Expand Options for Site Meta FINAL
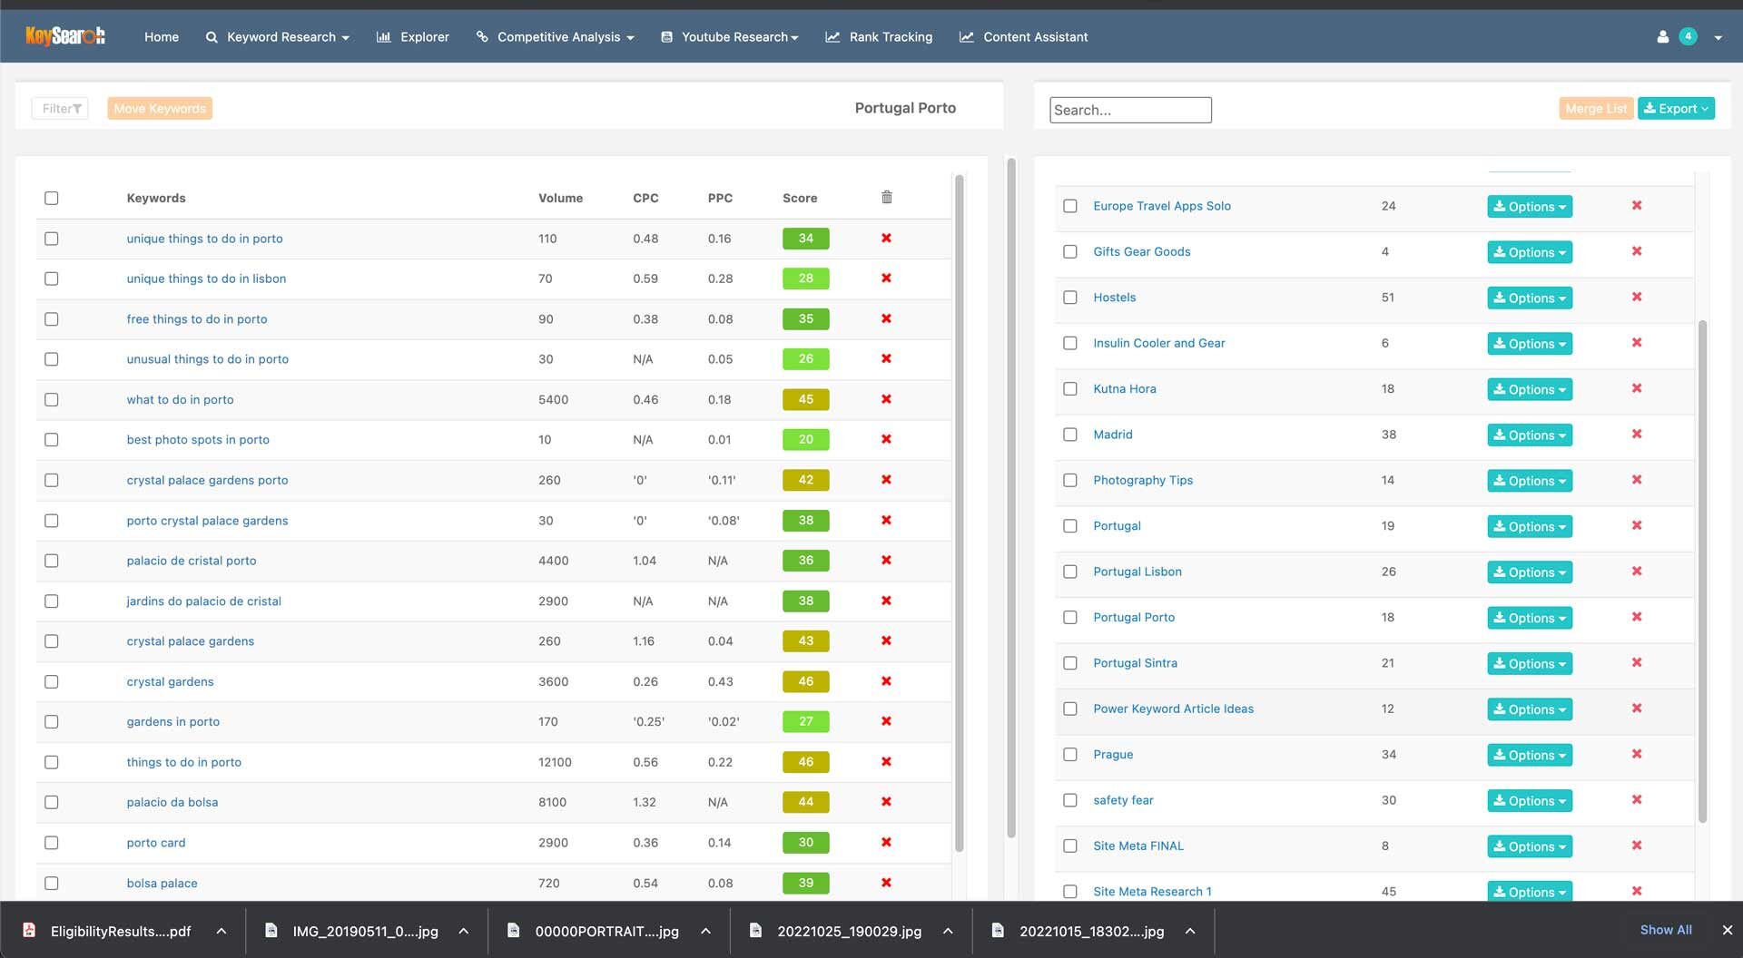Image resolution: width=1743 pixels, height=958 pixels. (x=1530, y=846)
